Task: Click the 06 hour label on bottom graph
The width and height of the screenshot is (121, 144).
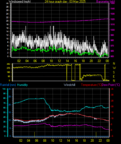Action: click(x=37, y=141)
